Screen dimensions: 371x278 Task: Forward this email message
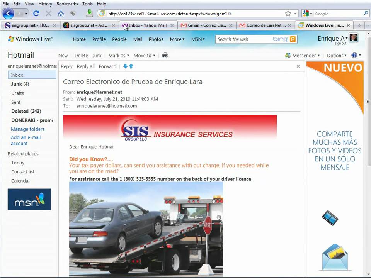click(x=107, y=66)
